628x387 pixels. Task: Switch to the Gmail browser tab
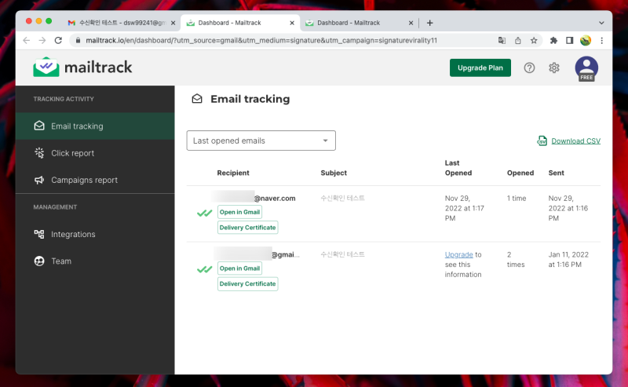(122, 23)
